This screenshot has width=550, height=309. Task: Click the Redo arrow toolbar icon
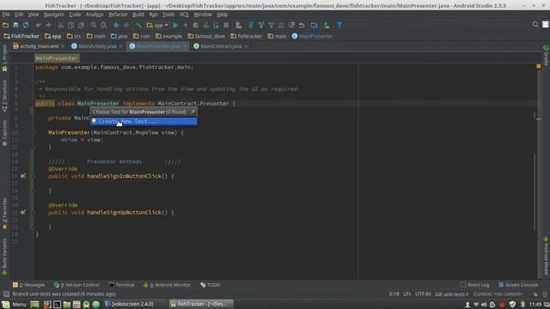48,25
